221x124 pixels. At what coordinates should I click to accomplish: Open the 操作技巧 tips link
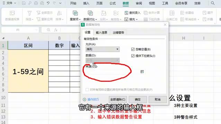tap(93, 100)
